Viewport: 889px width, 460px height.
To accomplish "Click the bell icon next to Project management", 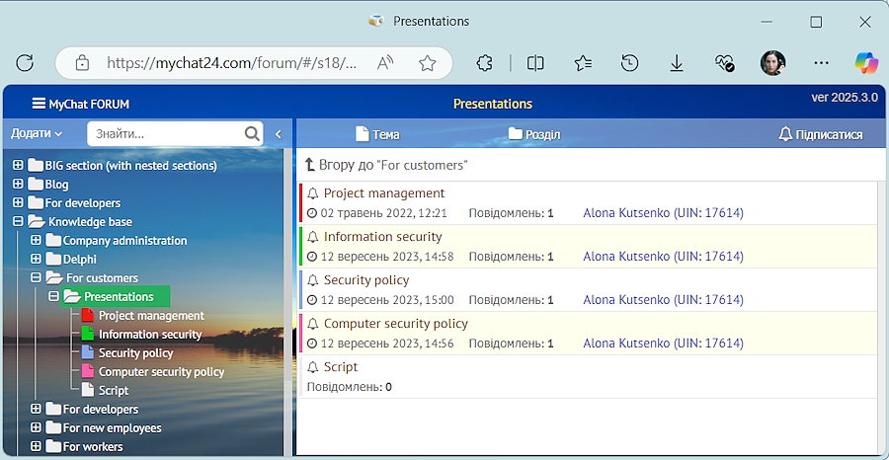I will [313, 193].
